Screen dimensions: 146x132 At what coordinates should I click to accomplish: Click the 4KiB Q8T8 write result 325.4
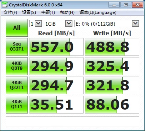point(112,66)
